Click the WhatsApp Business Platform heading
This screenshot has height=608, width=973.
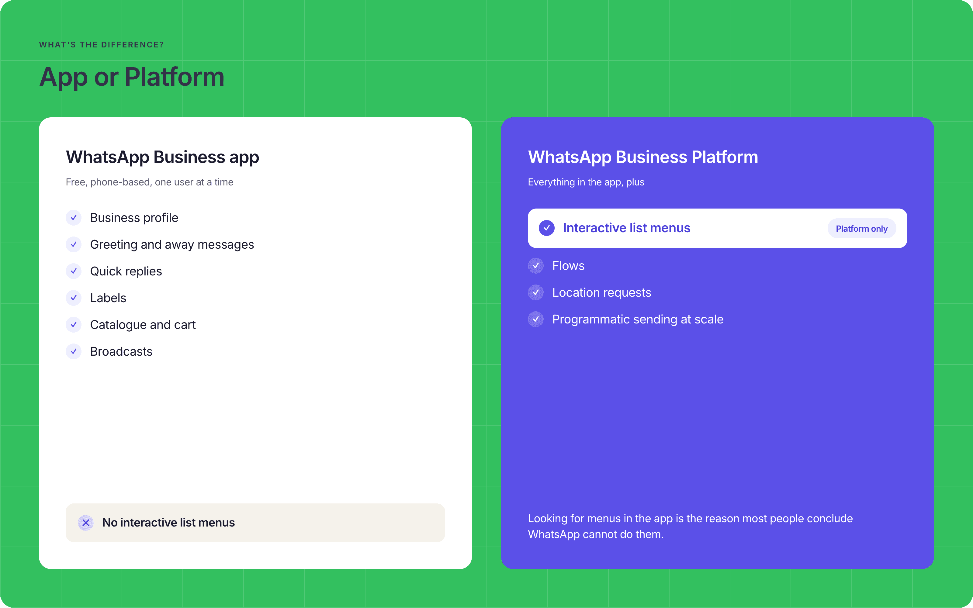(x=643, y=157)
